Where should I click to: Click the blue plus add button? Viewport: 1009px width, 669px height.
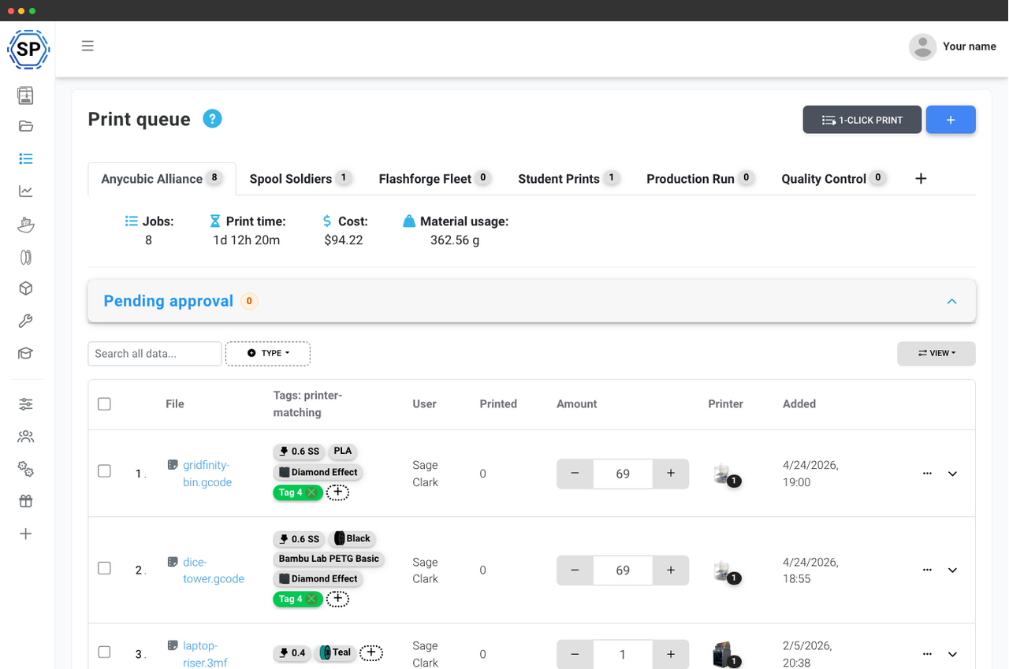tap(951, 120)
